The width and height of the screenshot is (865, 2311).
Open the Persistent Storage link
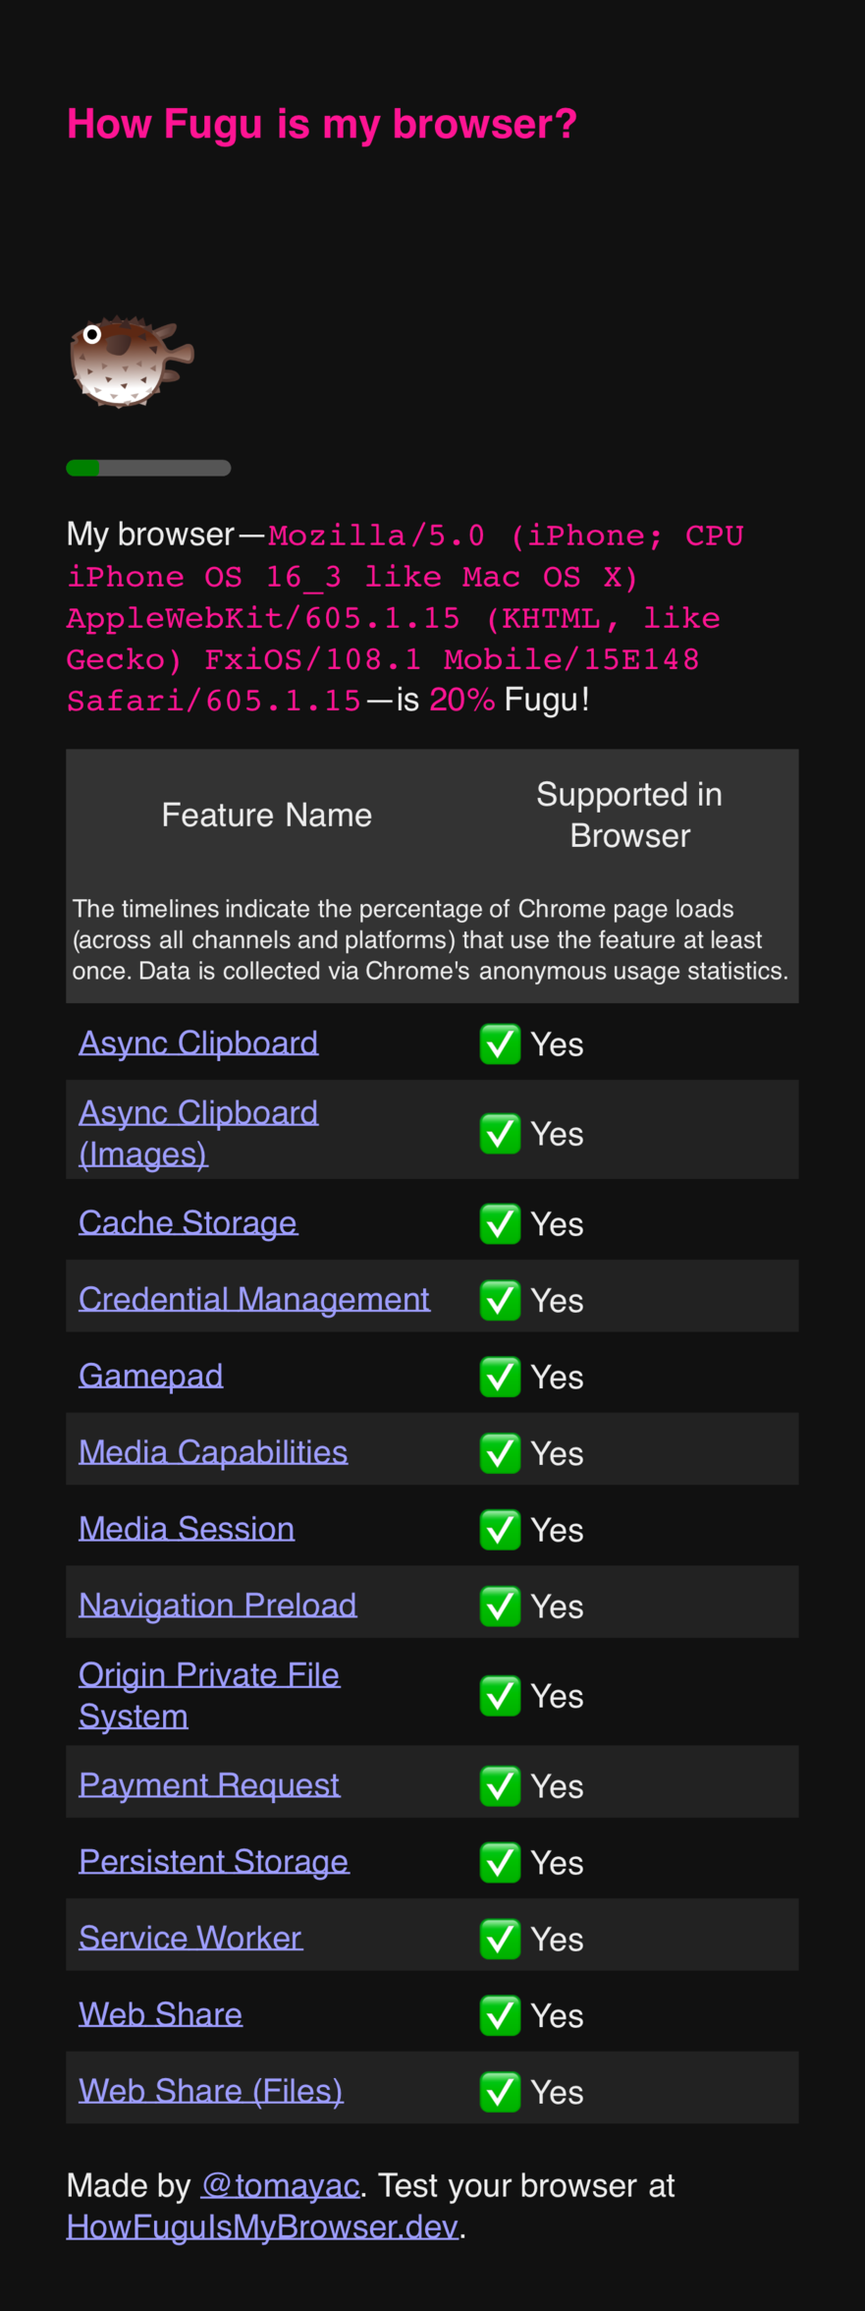click(213, 1861)
